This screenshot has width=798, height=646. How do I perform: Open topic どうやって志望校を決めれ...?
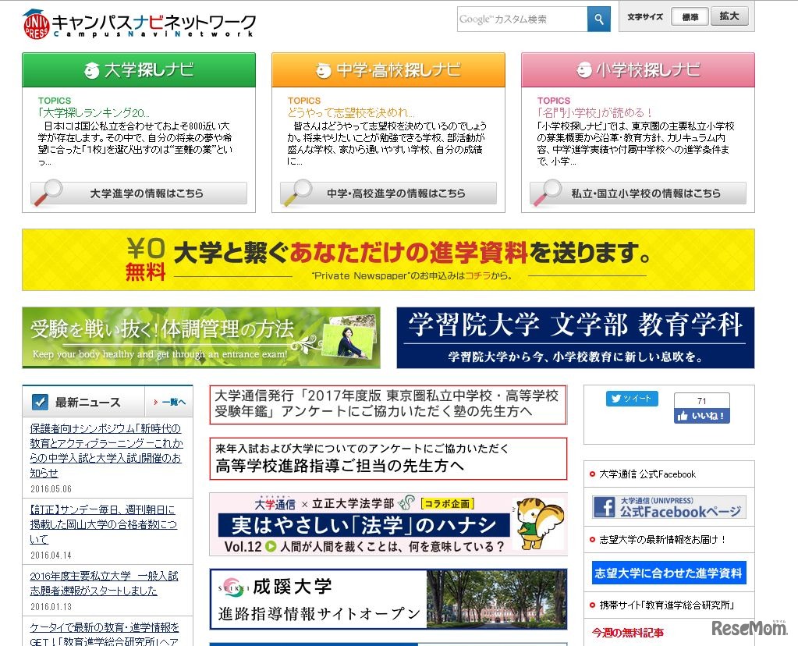(x=351, y=112)
